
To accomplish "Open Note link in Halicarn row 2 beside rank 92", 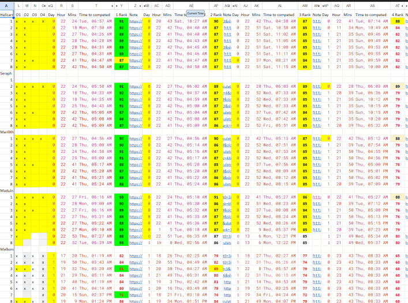I will 136,28.
